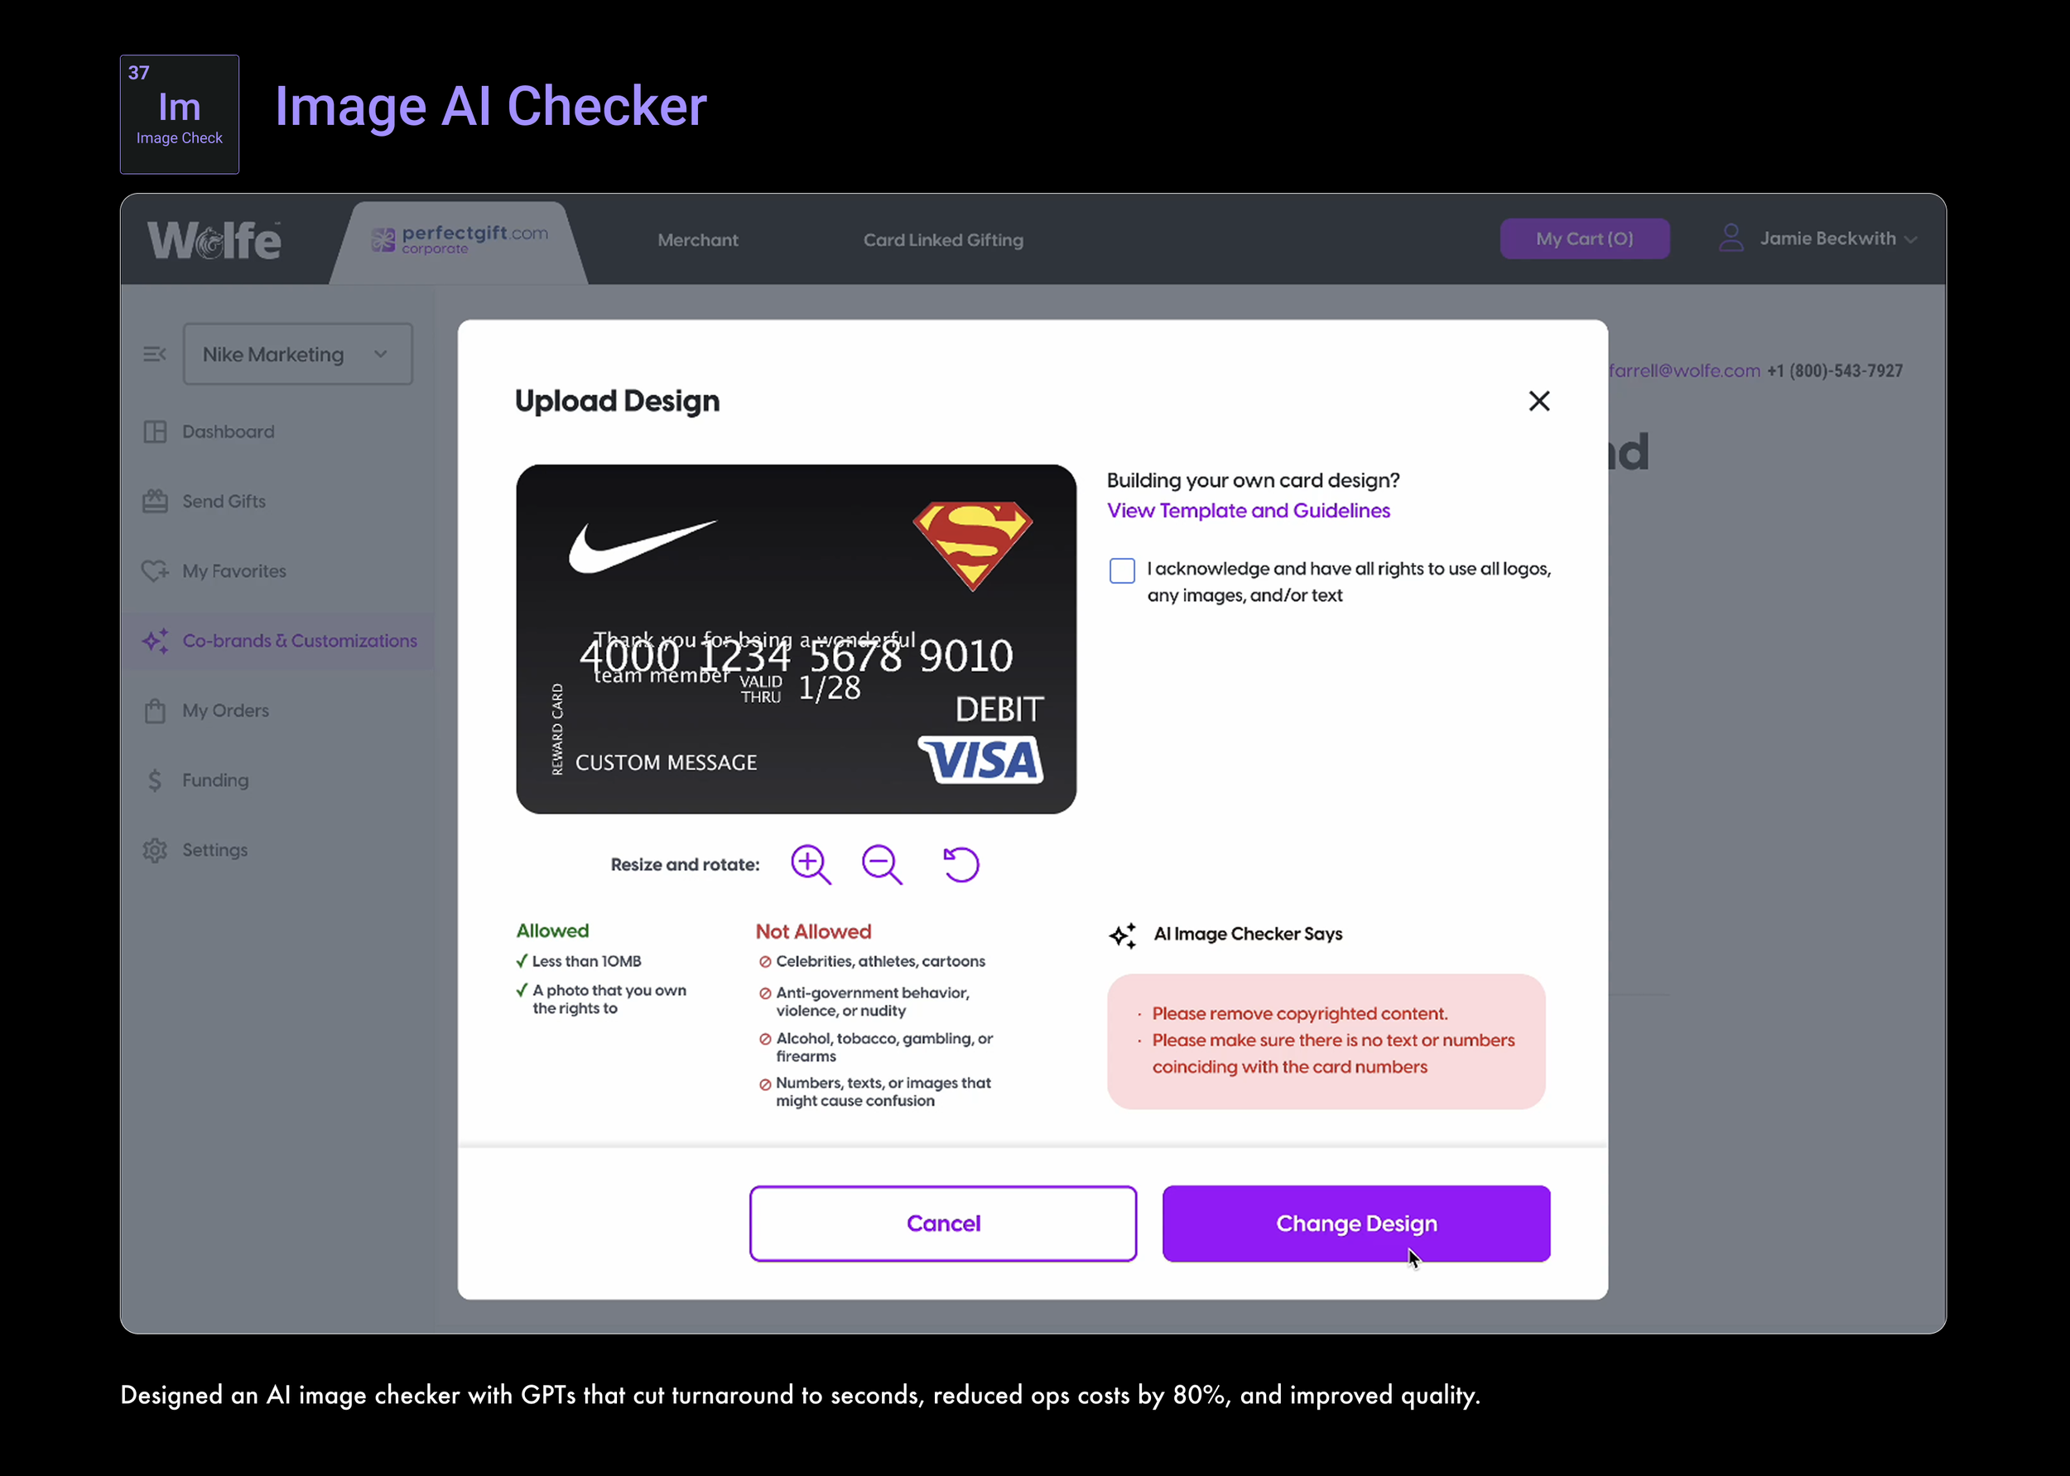Switch to the Merchant tab
The width and height of the screenshot is (2070, 1476).
pyautogui.click(x=697, y=240)
